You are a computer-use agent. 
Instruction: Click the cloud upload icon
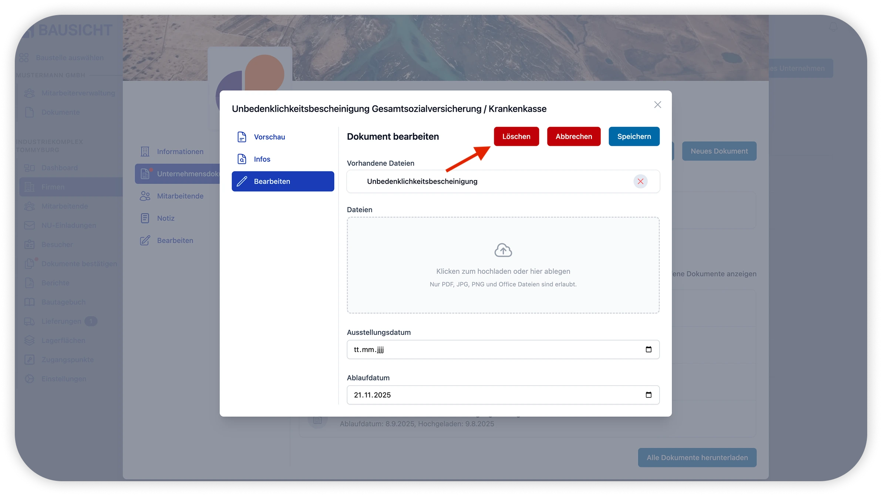503,251
